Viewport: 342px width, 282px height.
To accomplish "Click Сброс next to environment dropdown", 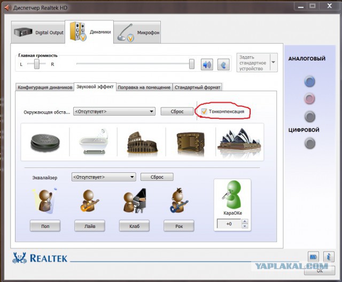I will tap(177, 111).
